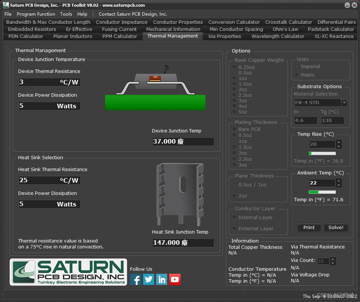Adjust the Temp Rise slider bar
Screen dimensions: 360x302
coord(322,153)
